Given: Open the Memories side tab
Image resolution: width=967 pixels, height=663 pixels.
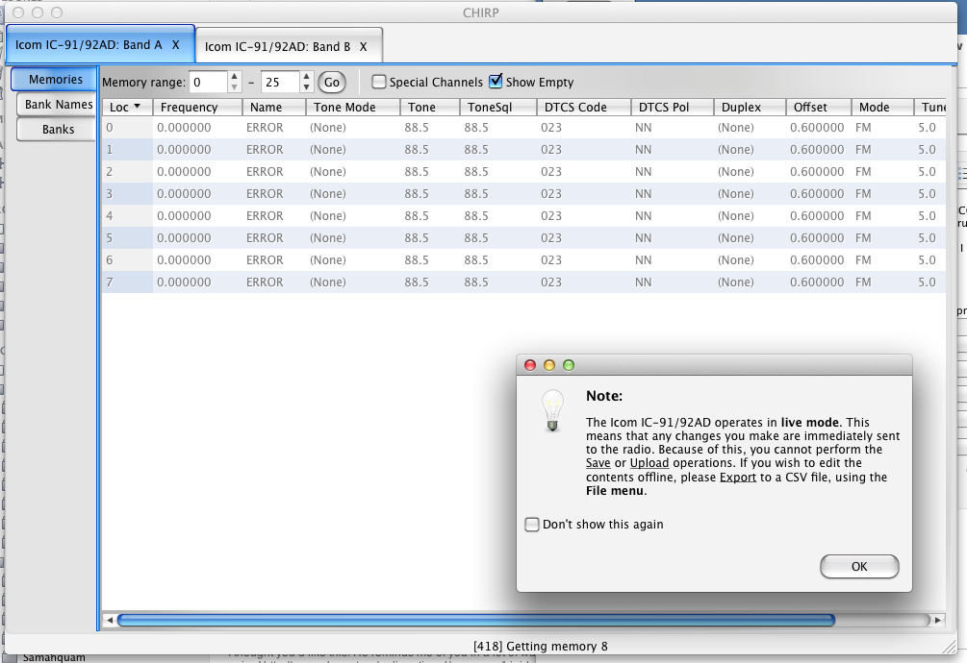Looking at the screenshot, I should 56,80.
